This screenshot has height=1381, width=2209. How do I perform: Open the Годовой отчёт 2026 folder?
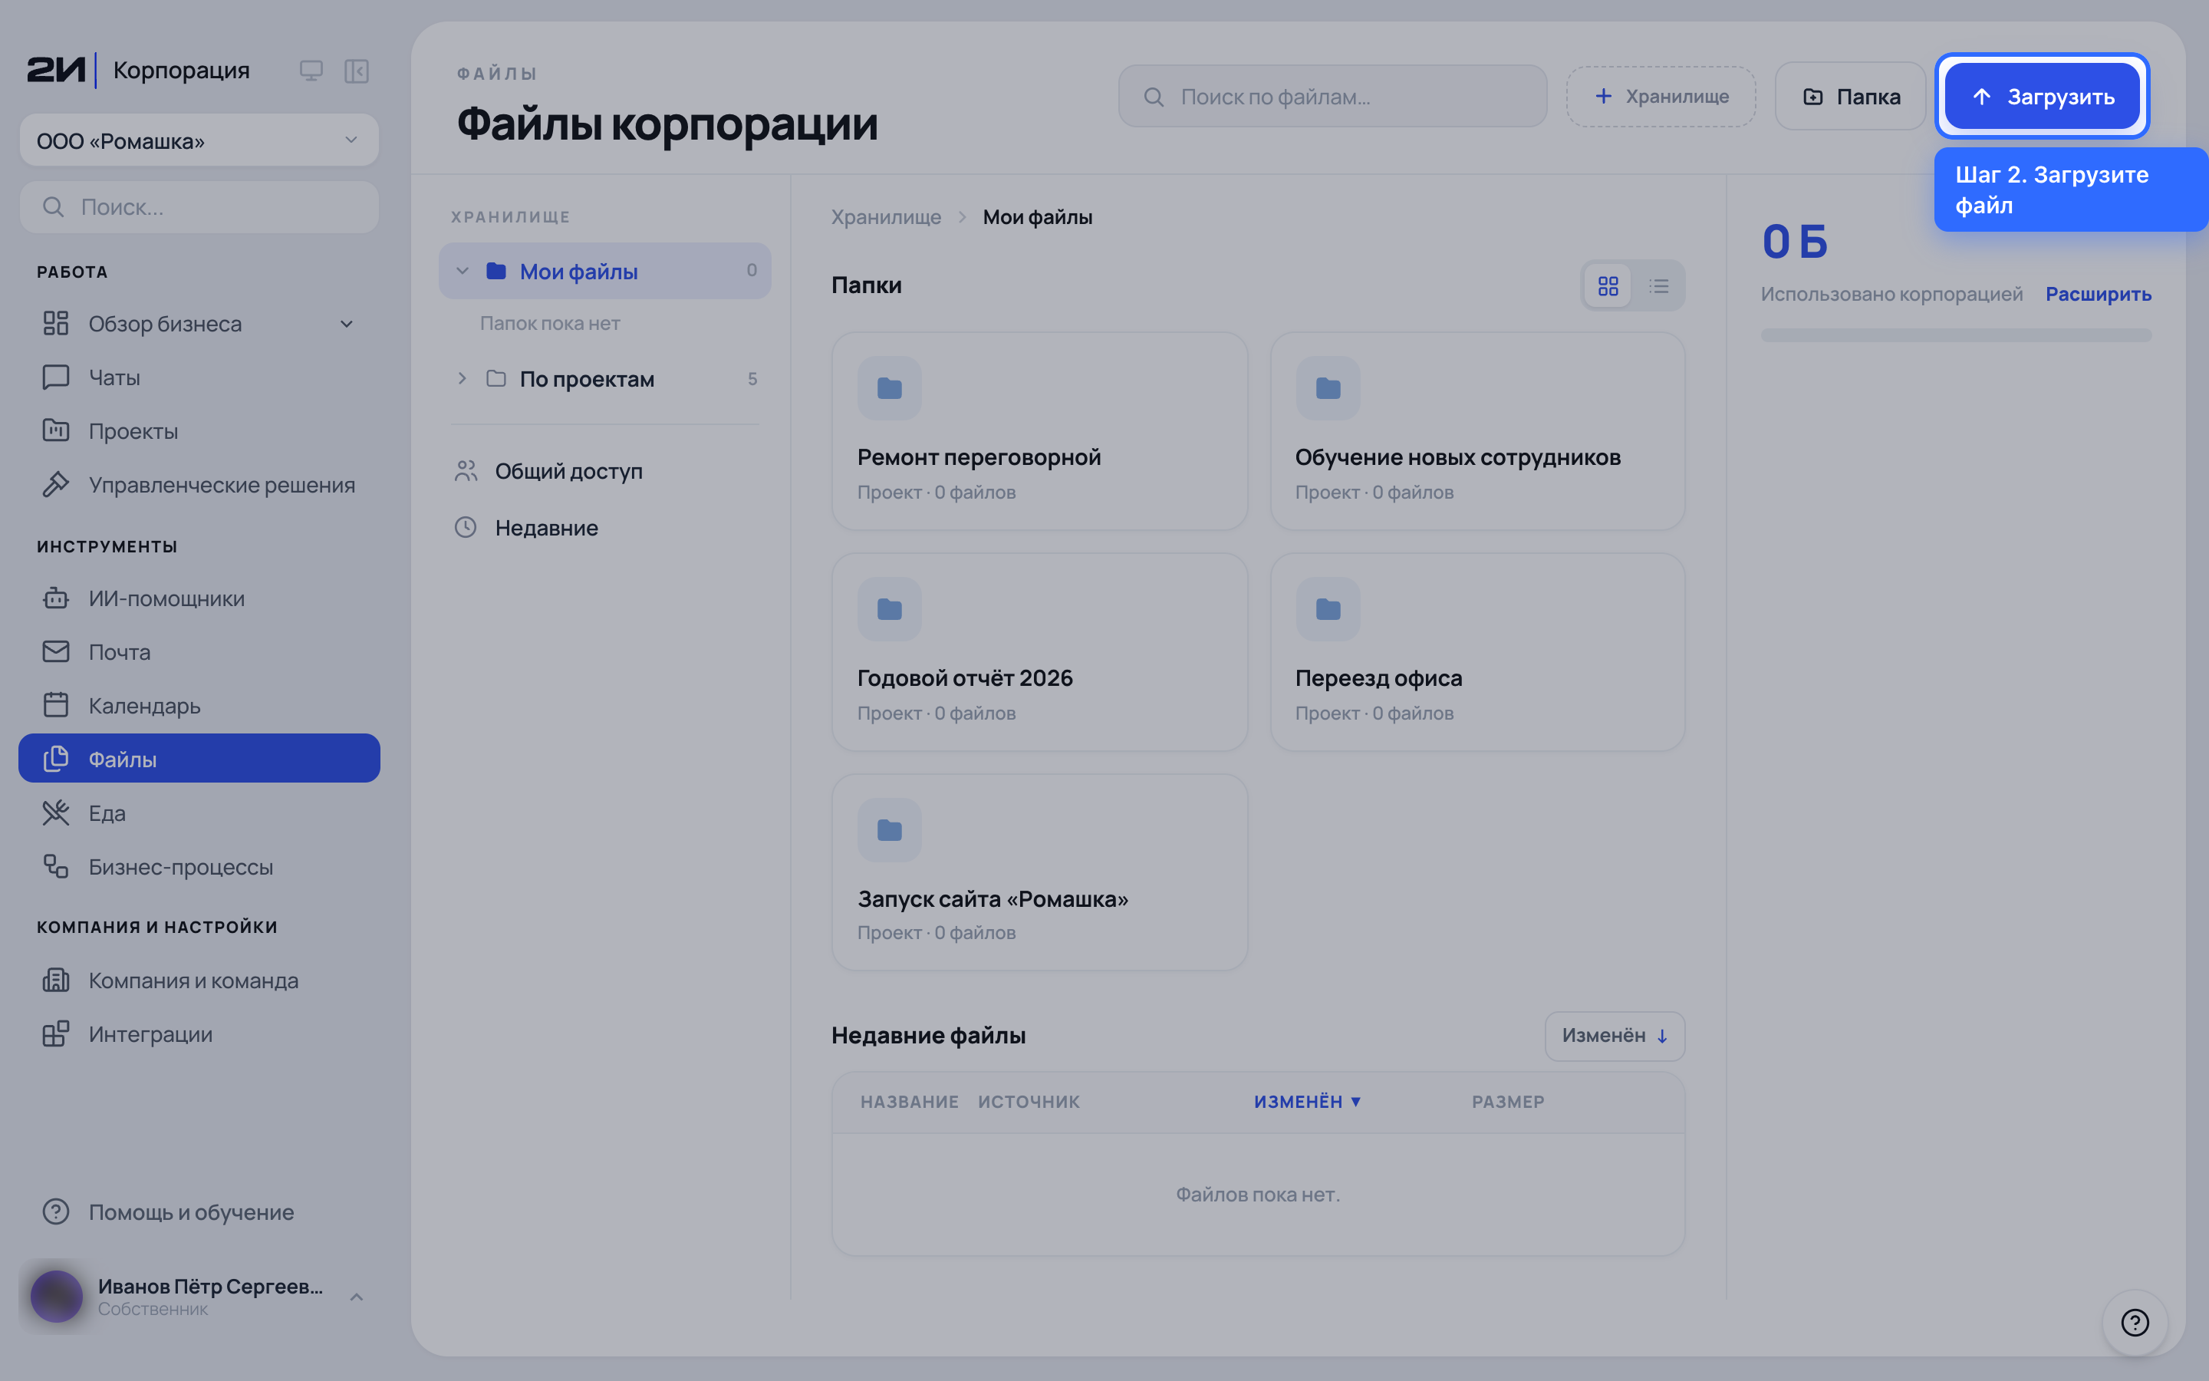tap(1040, 652)
